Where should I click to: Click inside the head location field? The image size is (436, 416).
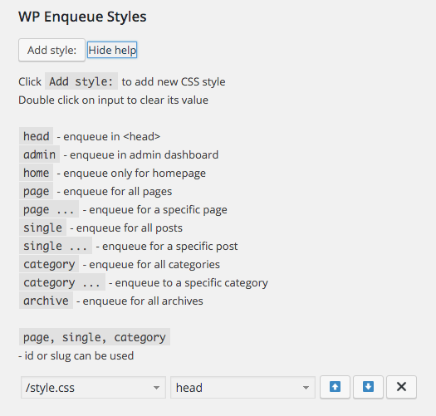coord(242,388)
